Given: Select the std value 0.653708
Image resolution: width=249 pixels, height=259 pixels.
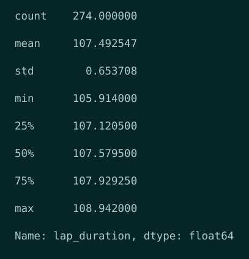Looking at the screenshot, I should (x=111, y=71).
